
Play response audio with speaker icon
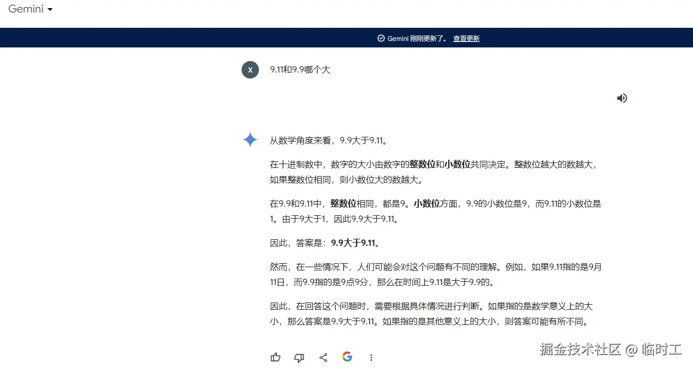click(x=622, y=98)
